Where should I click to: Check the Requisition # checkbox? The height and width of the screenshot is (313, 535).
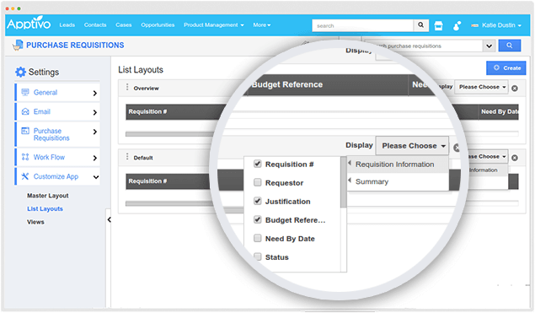click(258, 164)
